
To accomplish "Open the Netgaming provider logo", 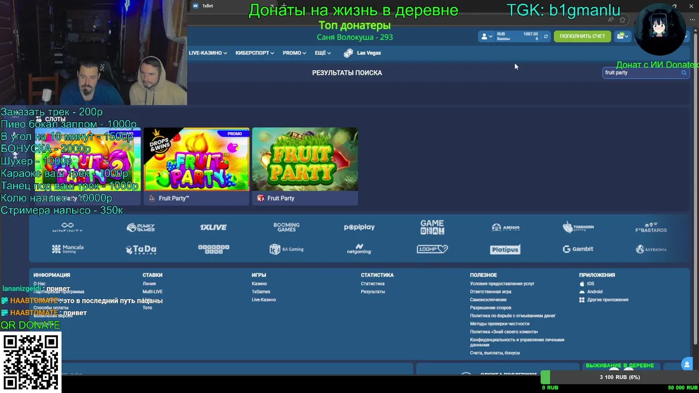I will coord(359,249).
